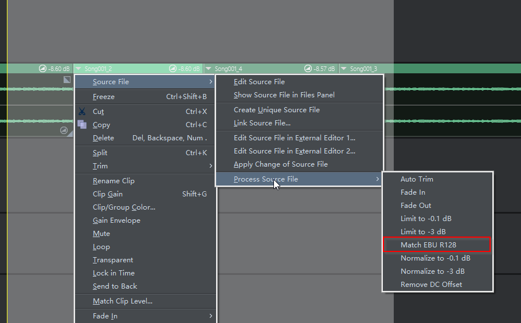Click the -8.57 dB clip gain value
This screenshot has height=323, width=521.
click(324, 69)
